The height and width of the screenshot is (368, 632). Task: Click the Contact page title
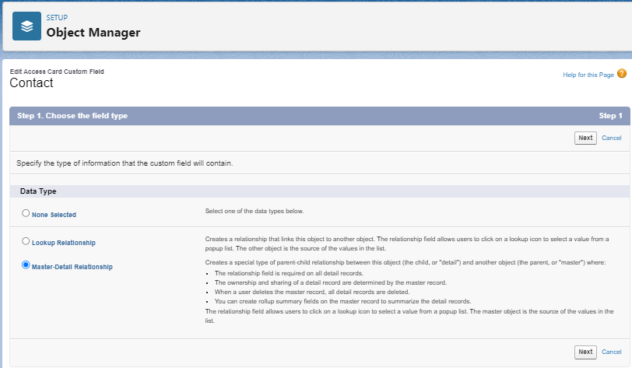pos(31,83)
